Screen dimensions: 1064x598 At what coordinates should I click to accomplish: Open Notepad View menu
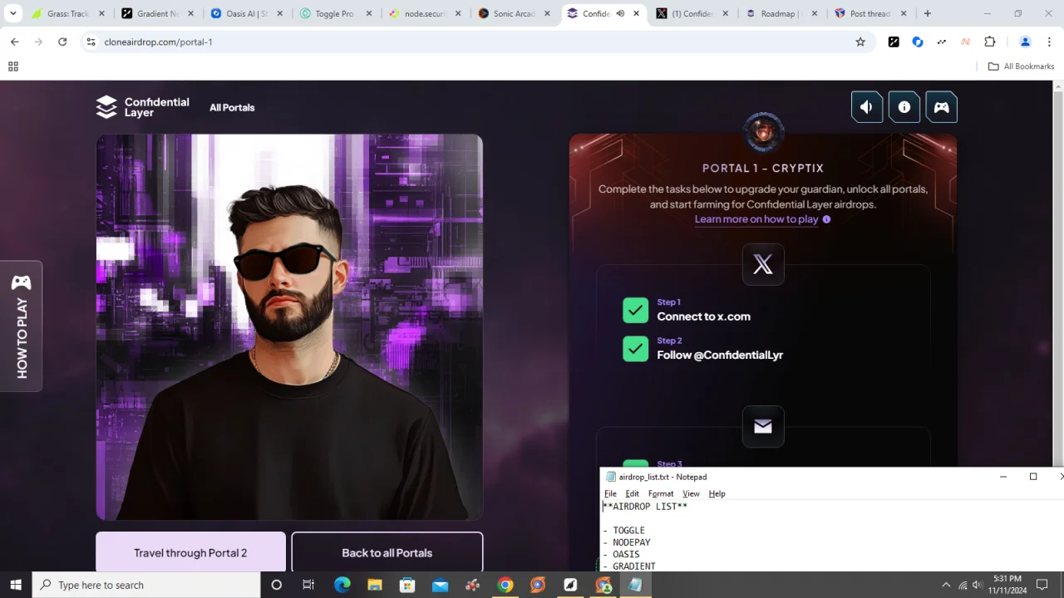(x=691, y=493)
